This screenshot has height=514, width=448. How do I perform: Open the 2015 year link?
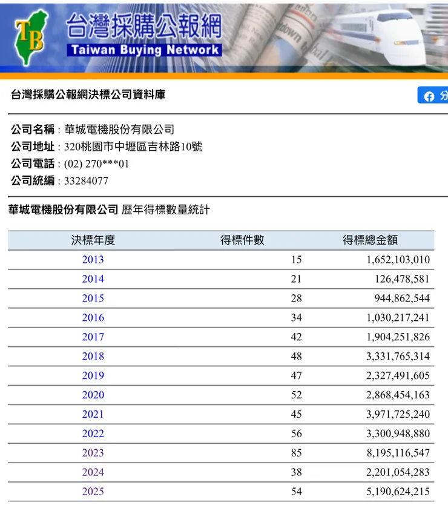[93, 298]
